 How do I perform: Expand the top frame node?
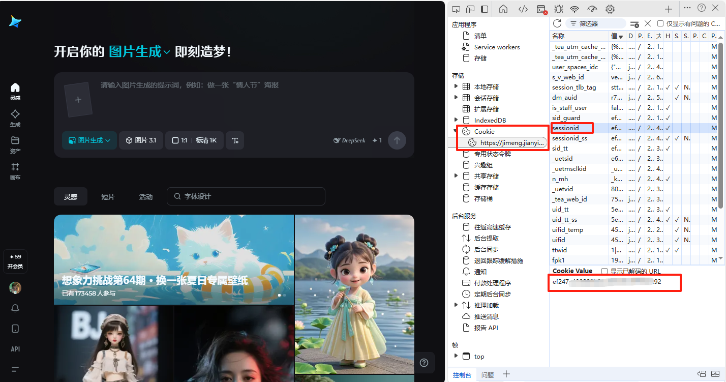(x=456, y=356)
